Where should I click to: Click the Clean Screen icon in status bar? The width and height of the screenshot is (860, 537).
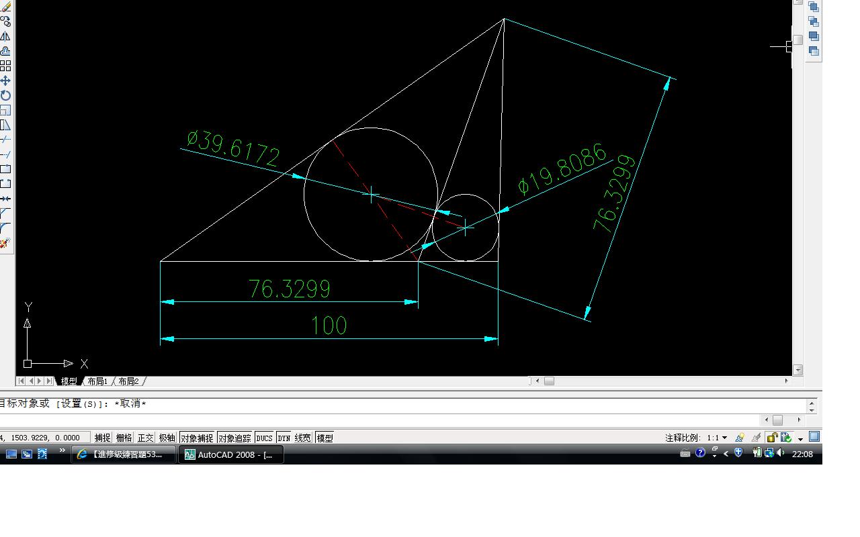coord(814,436)
